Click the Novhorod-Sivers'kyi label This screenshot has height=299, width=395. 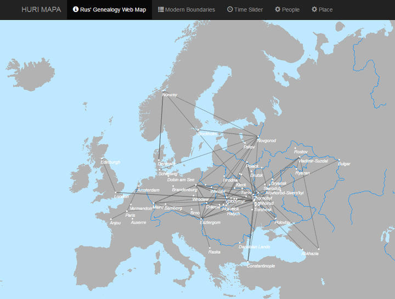pyautogui.click(x=285, y=193)
